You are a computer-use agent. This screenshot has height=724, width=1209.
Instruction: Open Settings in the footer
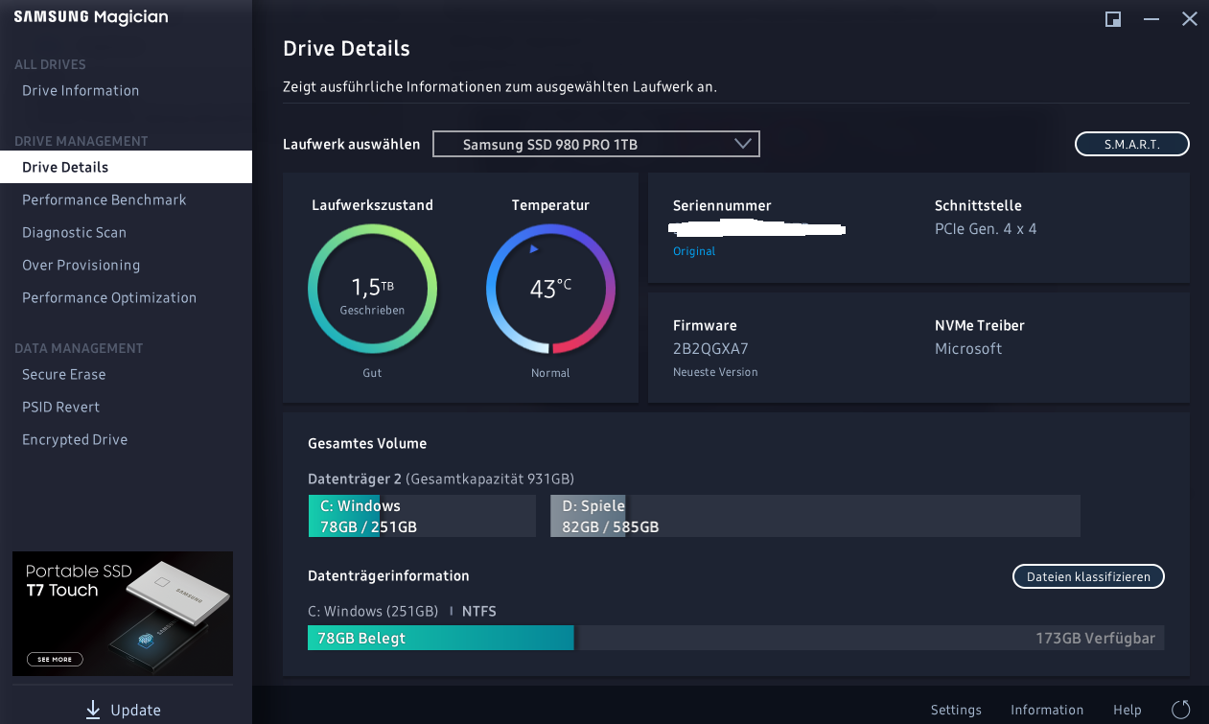[956, 710]
